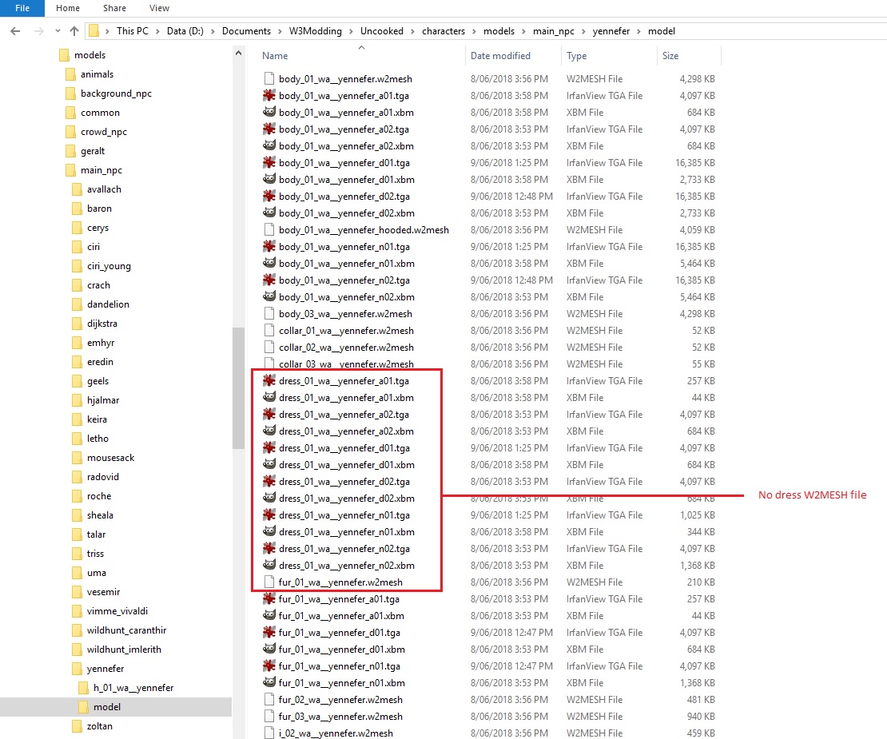Select the GIMP icon for body_01_wa__yennefer_d02.xbm

click(x=269, y=213)
